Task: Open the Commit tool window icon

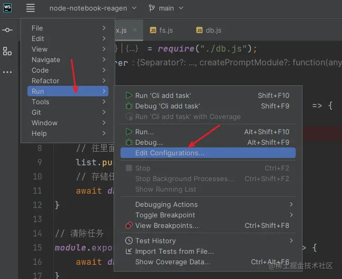Action: 7,30
